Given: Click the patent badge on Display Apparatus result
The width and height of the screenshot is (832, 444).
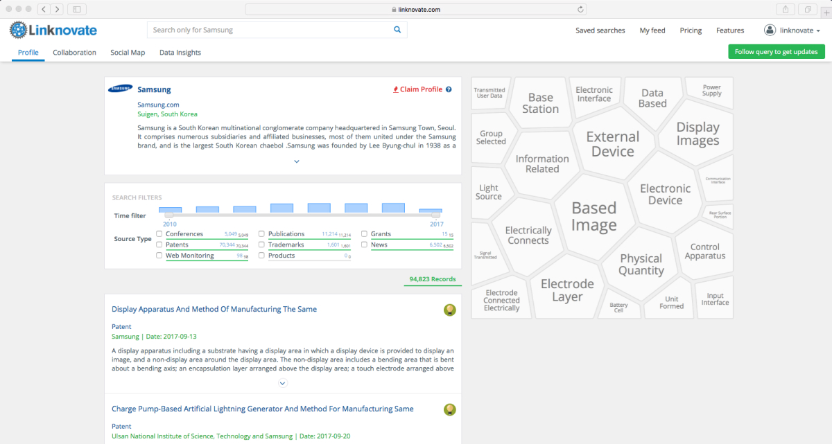Looking at the screenshot, I should click(x=449, y=310).
